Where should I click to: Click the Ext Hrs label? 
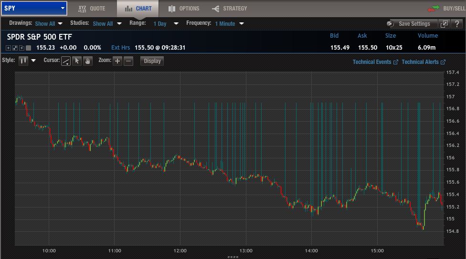click(x=120, y=48)
